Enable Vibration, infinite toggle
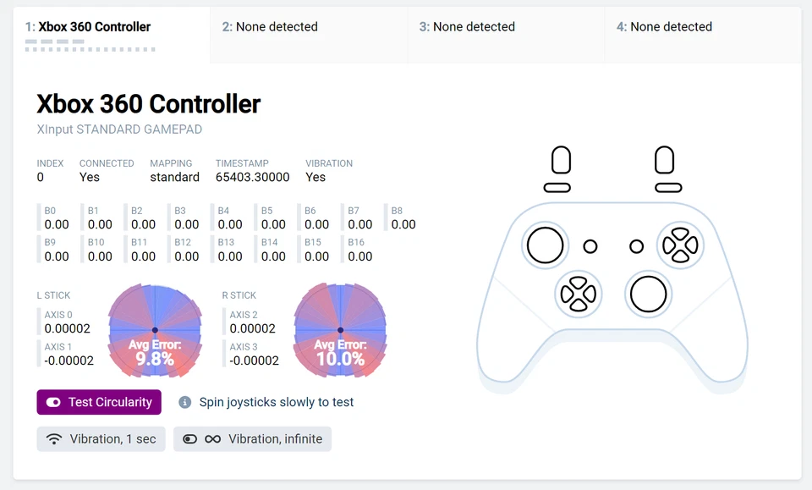Viewport: 812px width, 490px height. (x=252, y=438)
